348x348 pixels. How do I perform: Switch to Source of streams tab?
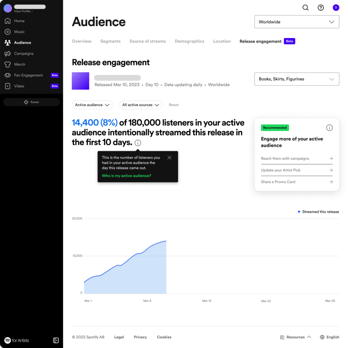click(147, 41)
